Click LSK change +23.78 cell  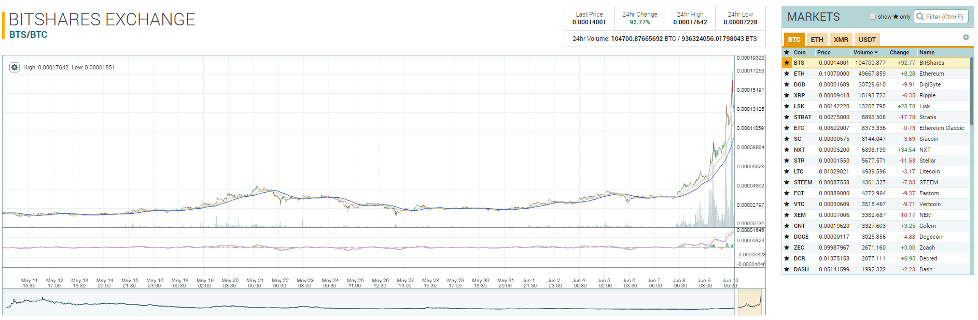(906, 106)
